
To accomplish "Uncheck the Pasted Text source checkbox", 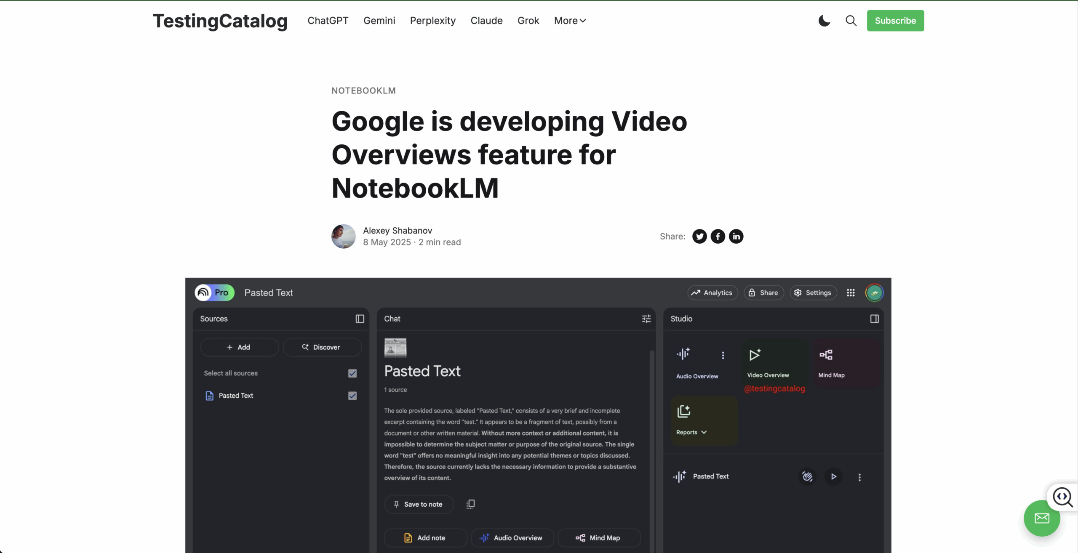I will tap(352, 396).
